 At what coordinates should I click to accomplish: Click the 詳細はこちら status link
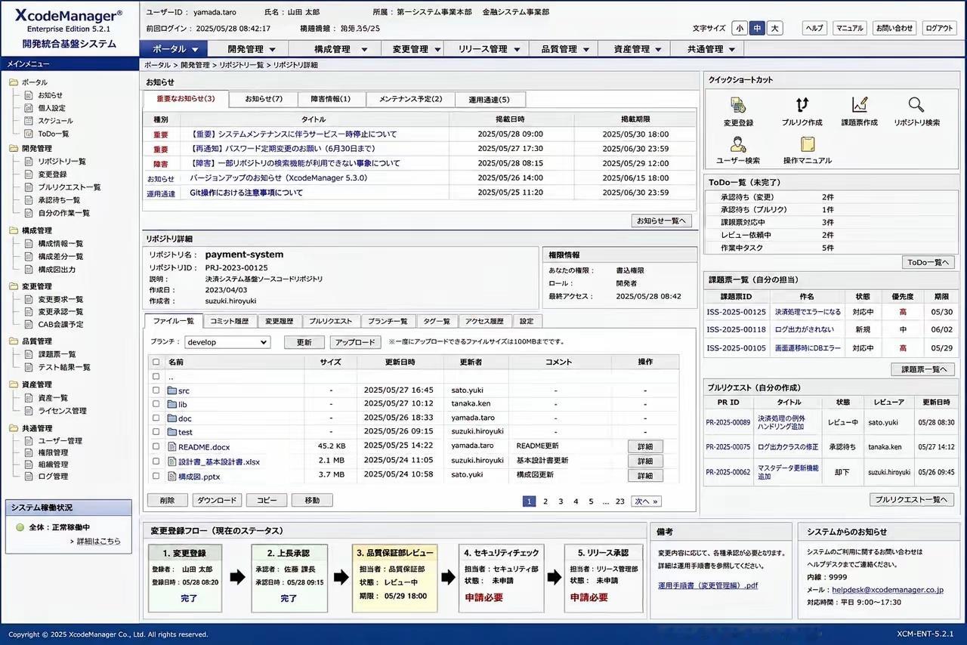(x=98, y=542)
